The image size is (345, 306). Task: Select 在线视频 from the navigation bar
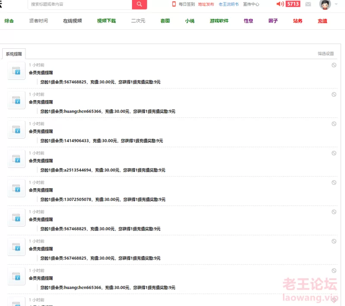pyautogui.click(x=72, y=21)
